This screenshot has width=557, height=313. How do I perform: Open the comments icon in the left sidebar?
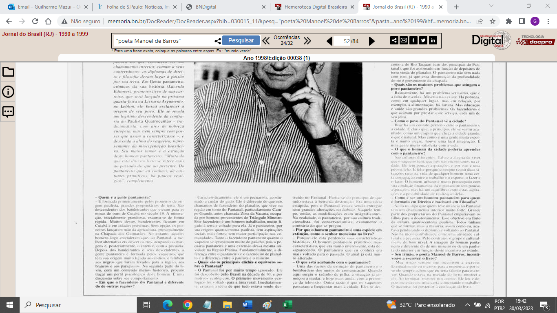coord(8,112)
